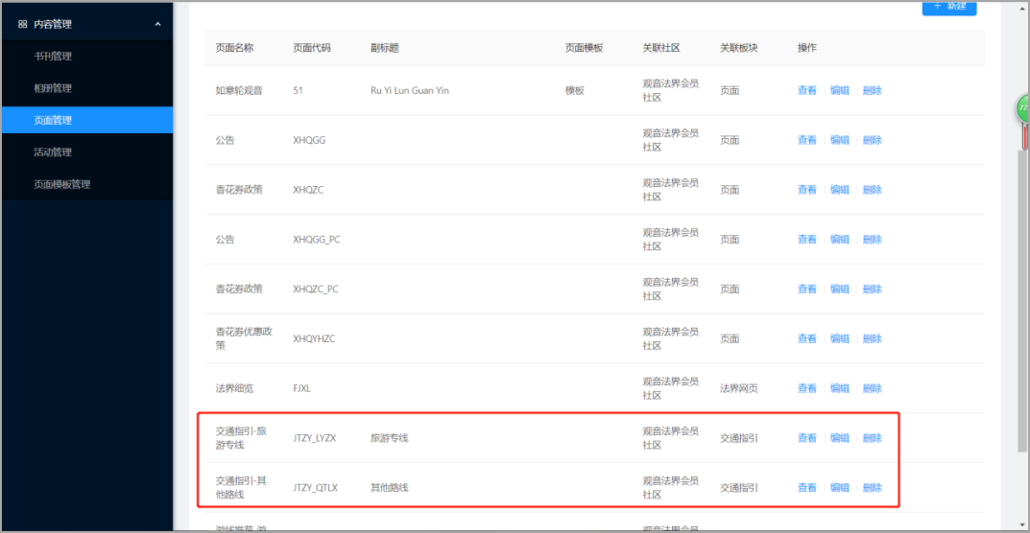The height and width of the screenshot is (533, 1030).
Task: Click the 页面名称 column header
Action: 234,48
